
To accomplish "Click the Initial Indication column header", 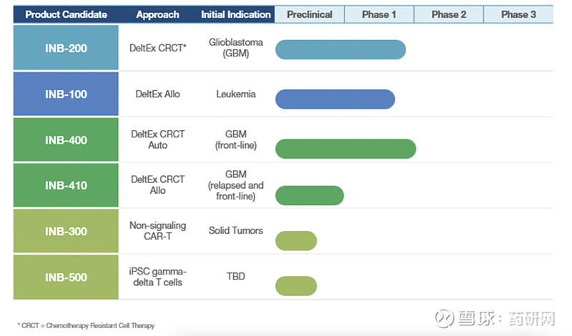I will [236, 14].
